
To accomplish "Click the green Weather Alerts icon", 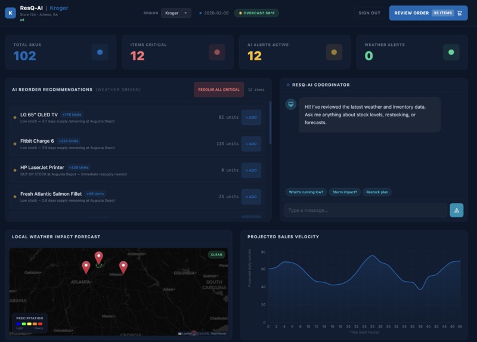I will point(451,52).
